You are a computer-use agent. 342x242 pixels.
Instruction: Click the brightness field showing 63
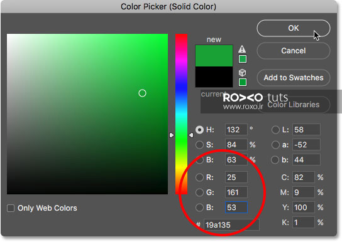pos(236,160)
